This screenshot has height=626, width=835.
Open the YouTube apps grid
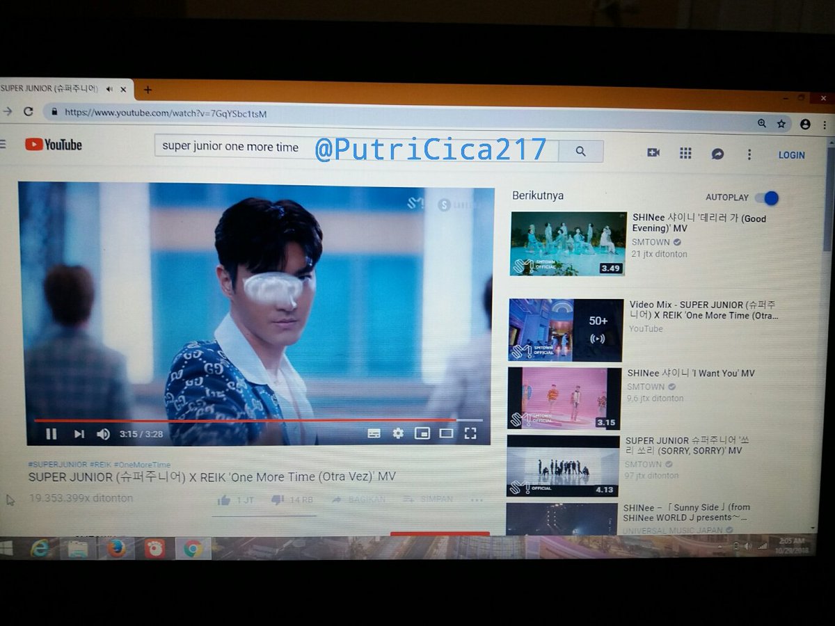pyautogui.click(x=685, y=153)
